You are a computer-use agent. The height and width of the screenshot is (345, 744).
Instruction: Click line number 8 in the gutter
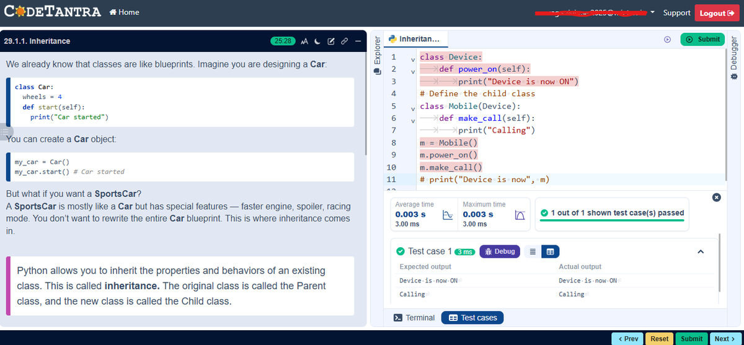point(394,142)
